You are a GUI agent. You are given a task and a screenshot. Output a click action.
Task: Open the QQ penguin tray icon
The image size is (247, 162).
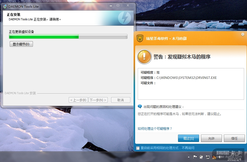pyautogui.click(x=214, y=157)
